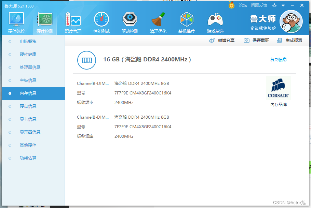Select 电脑概览 in the sidebar
Viewport: 311px width, 208px height.
pos(33,42)
